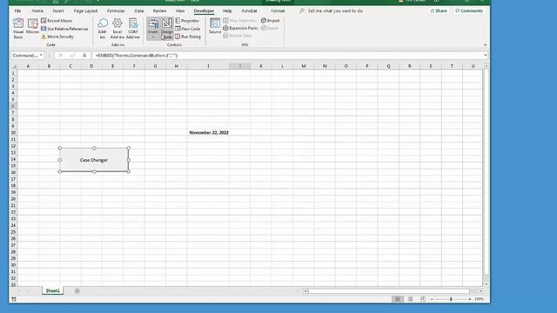The image size is (557, 313).
Task: Open the Visual Basic editor
Action: (x=18, y=29)
